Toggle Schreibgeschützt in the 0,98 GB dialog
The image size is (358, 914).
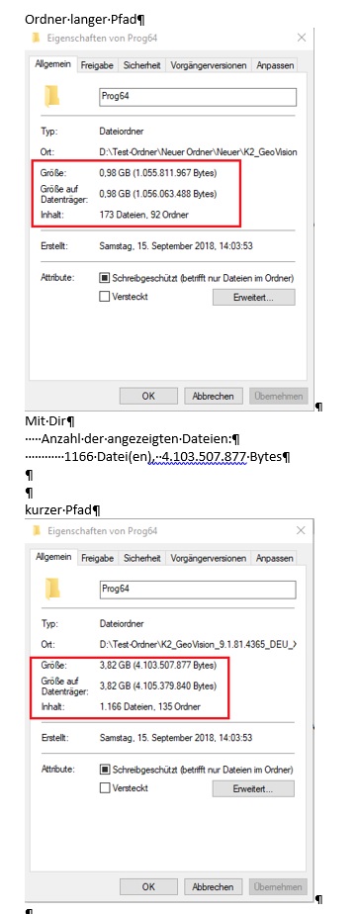[105, 278]
